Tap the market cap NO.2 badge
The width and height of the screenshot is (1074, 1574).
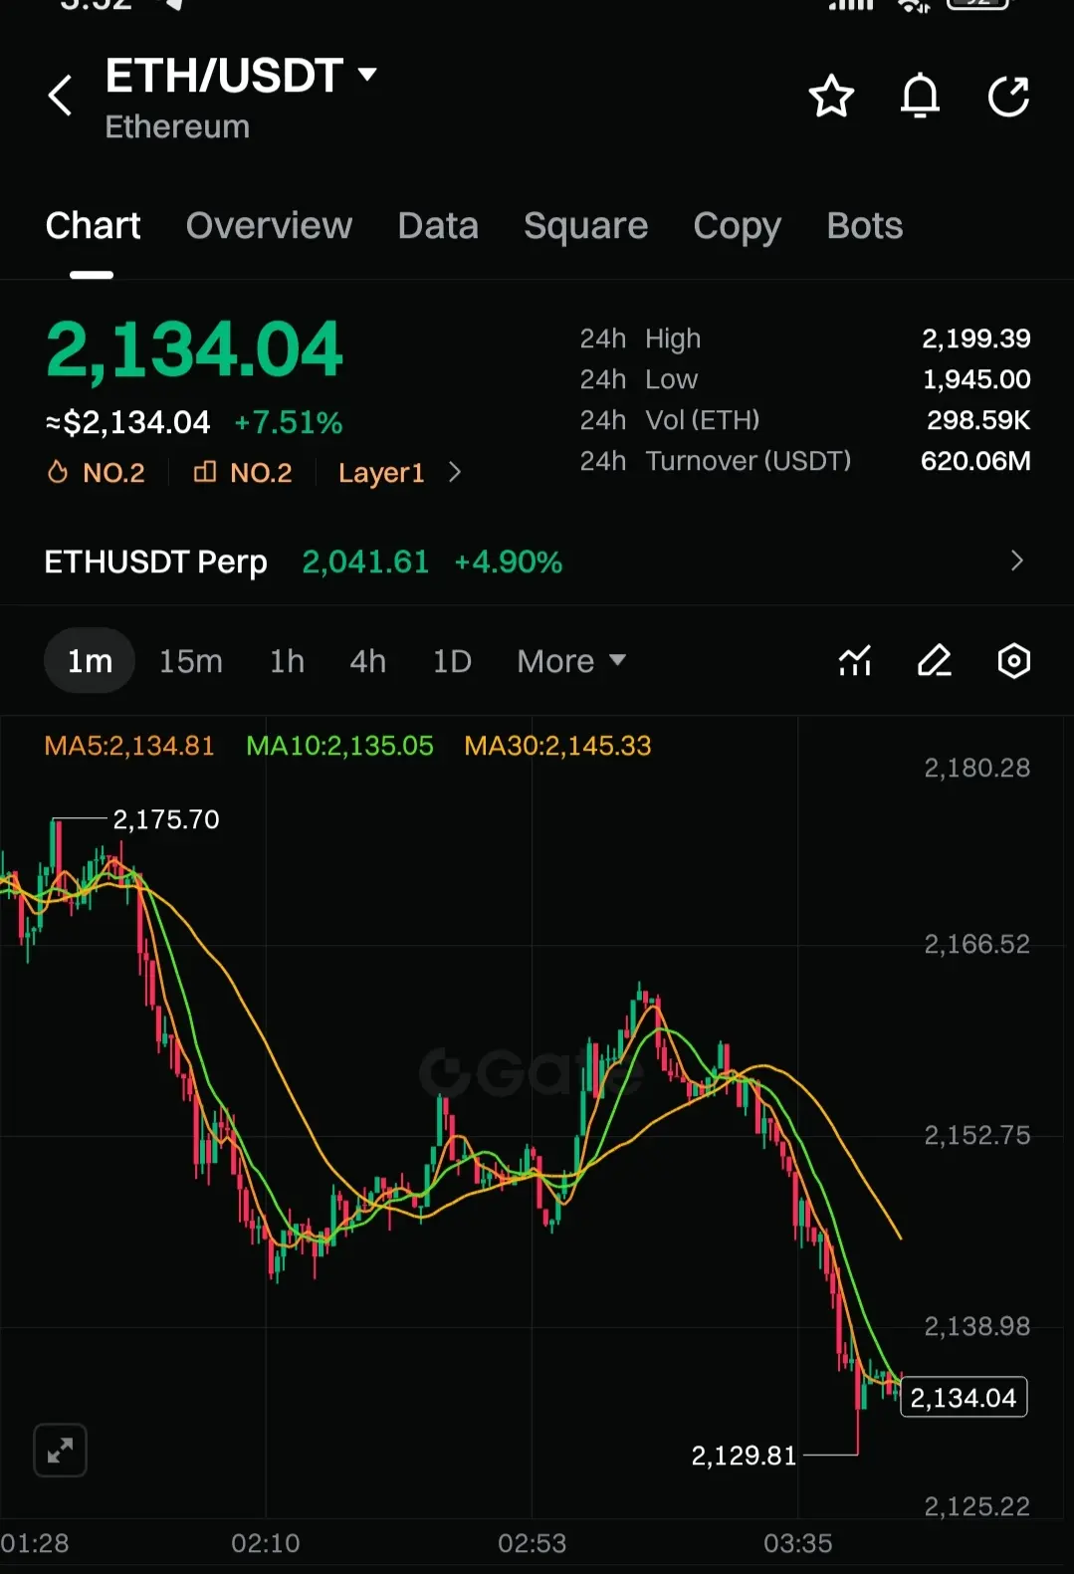click(243, 472)
